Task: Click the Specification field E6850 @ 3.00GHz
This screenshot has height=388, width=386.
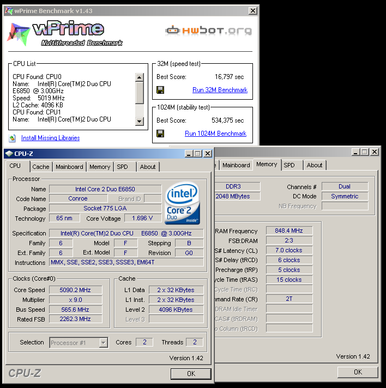Action: (x=126, y=233)
